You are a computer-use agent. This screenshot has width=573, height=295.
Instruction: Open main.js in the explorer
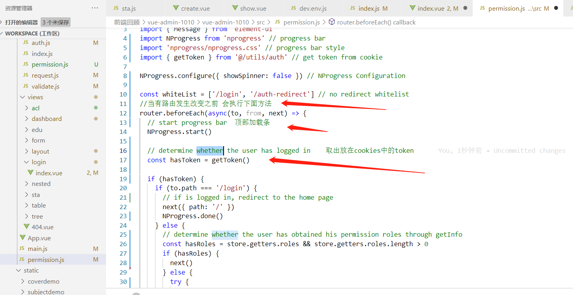[37, 249]
